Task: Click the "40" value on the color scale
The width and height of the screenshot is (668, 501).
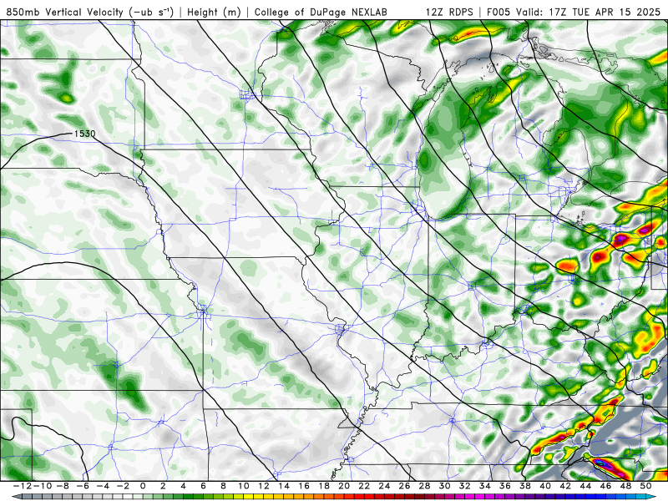Action: tap(545, 486)
